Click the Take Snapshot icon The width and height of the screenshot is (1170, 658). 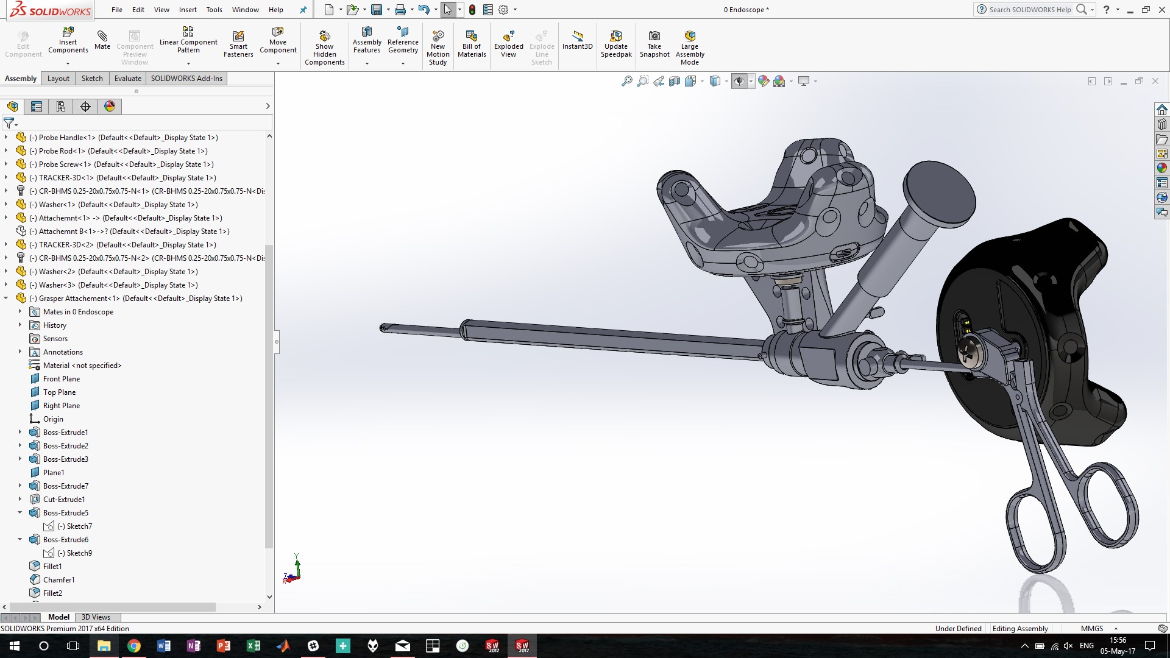point(654,43)
